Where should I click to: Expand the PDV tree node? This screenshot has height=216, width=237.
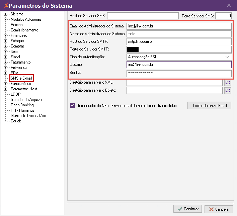coord(5,73)
